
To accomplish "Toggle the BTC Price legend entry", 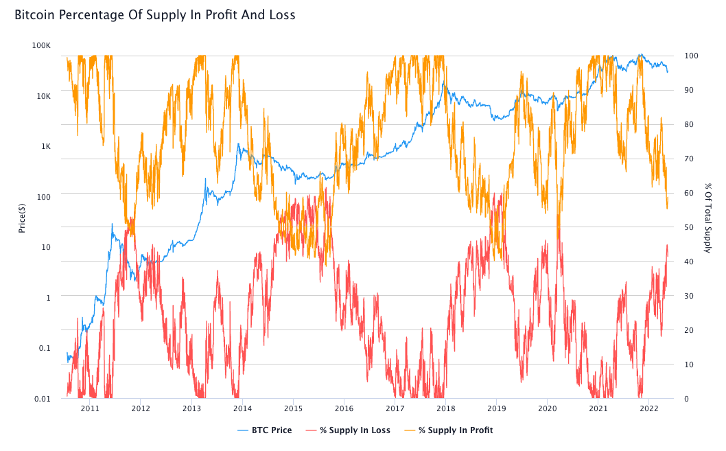I will tap(265, 430).
